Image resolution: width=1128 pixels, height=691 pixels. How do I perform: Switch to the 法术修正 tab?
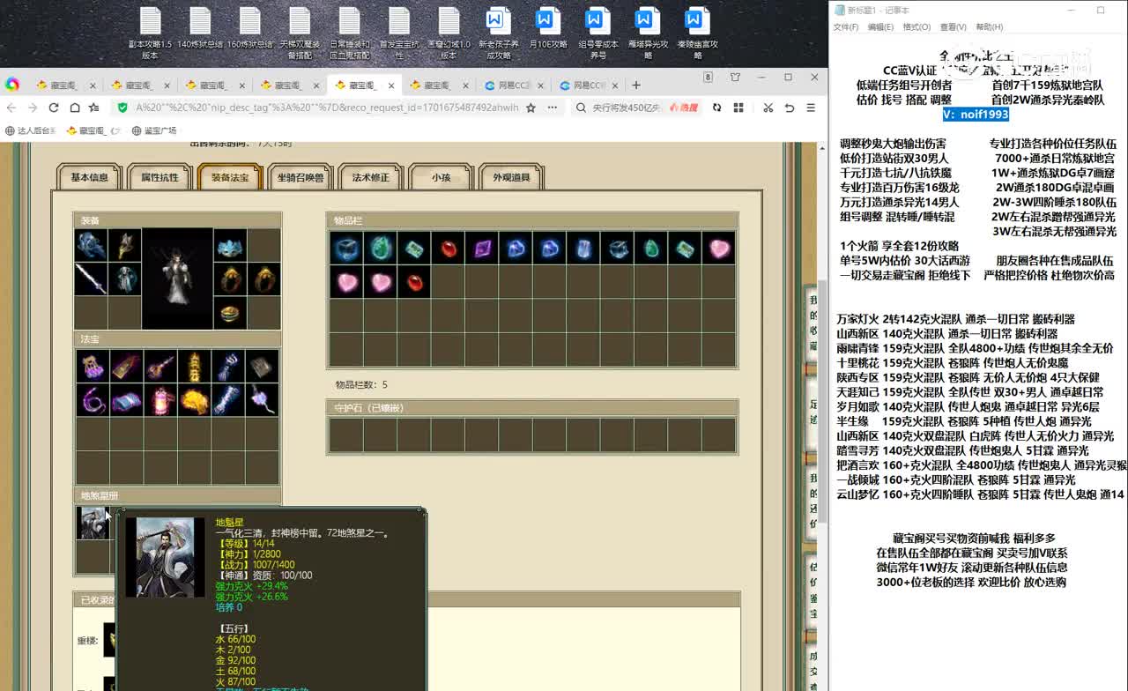click(x=371, y=177)
